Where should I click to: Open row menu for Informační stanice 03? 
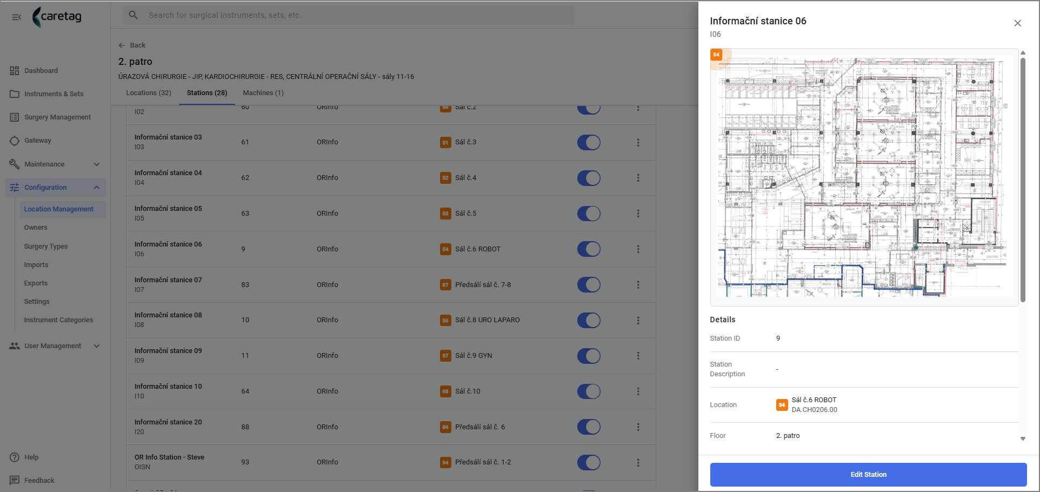tap(638, 143)
